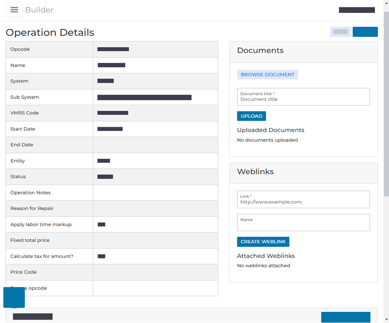The width and height of the screenshot is (389, 323).
Task: Click the Builder header title
Action: [39, 10]
